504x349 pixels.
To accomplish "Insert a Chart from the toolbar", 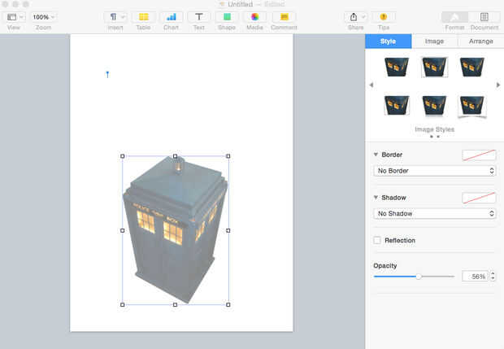I will click(x=171, y=16).
